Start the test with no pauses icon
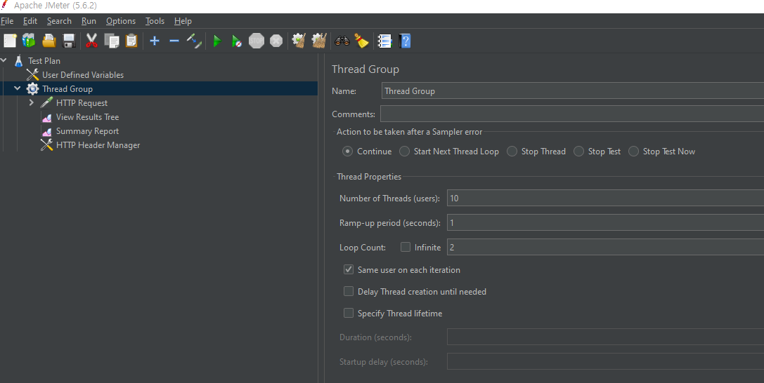 (237, 41)
